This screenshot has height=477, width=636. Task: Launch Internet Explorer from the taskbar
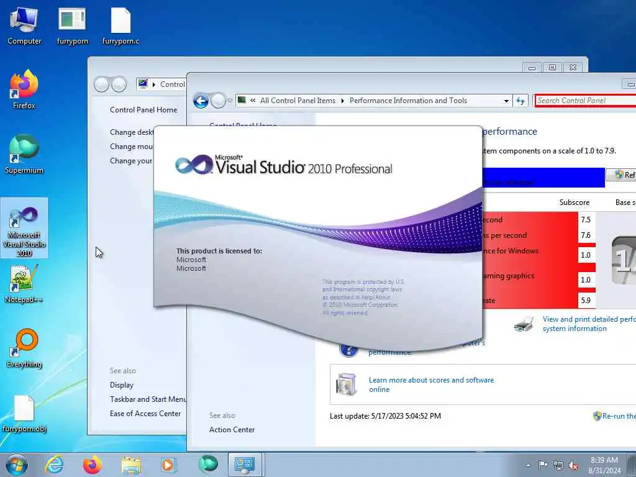click(54, 465)
